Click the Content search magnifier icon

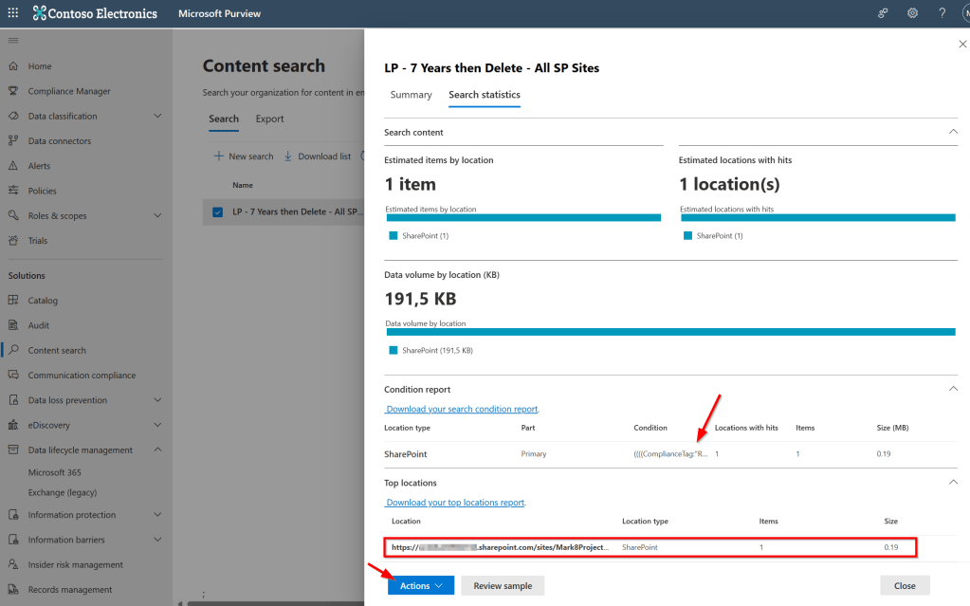pyautogui.click(x=13, y=350)
